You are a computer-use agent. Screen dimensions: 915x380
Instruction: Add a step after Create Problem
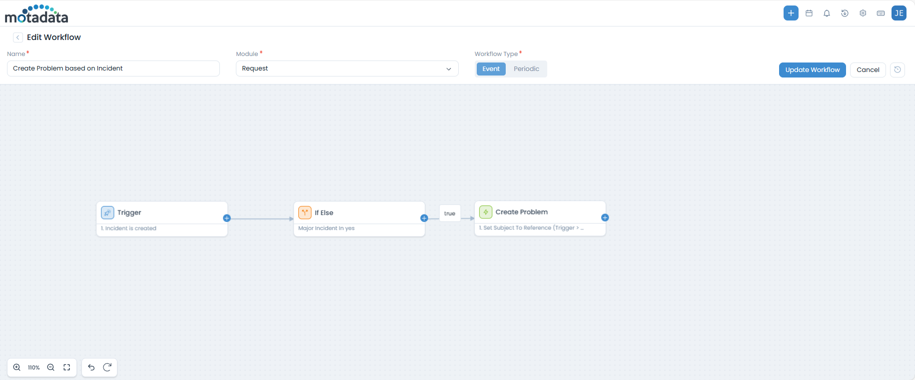[x=605, y=217]
